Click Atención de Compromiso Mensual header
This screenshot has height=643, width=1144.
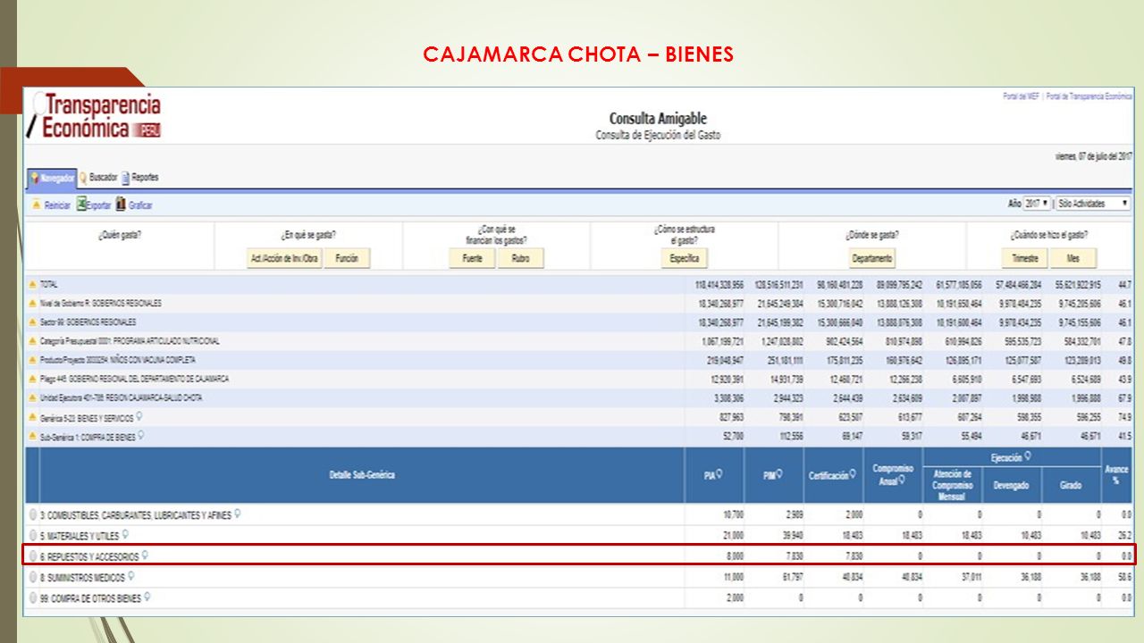952,485
